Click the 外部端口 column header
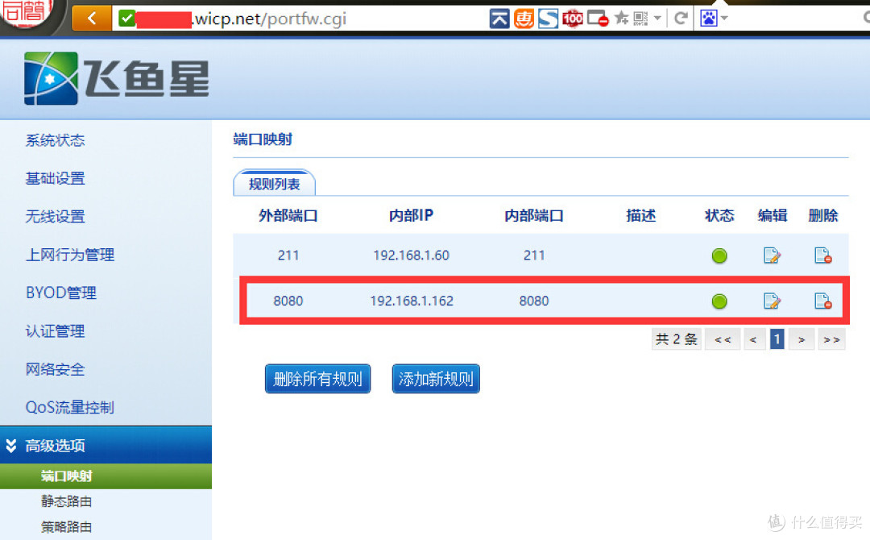Image resolution: width=870 pixels, height=540 pixels. [288, 215]
